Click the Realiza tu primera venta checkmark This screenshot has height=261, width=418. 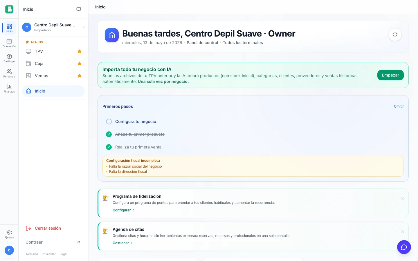coord(109,147)
